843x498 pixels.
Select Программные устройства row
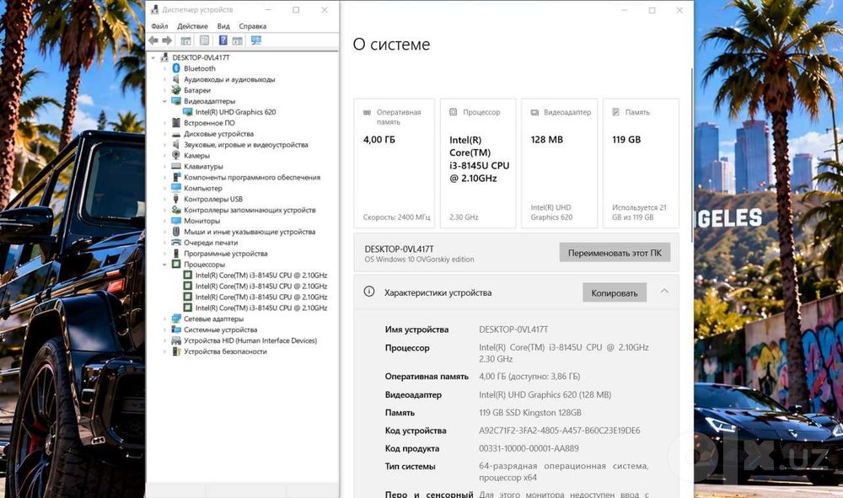[x=225, y=254]
